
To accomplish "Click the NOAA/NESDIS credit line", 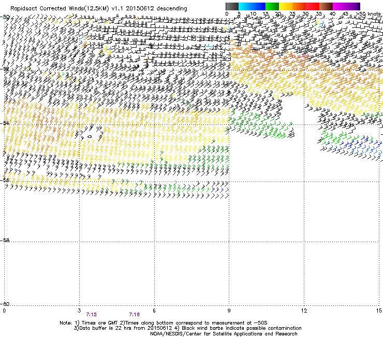I will pyautogui.click(x=224, y=334).
